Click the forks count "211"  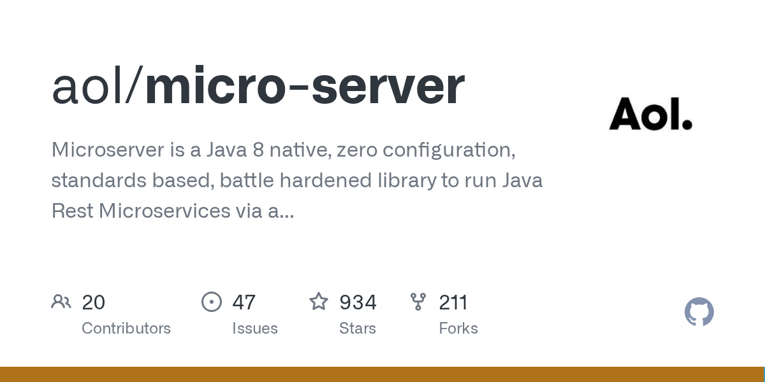[x=453, y=302]
